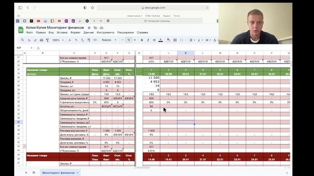The height and width of the screenshot is (176, 314).
Task: Open the Google Sheets home logo
Action: tap(21, 30)
